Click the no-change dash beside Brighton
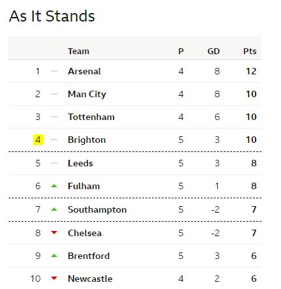This screenshot has height=289, width=281. (x=54, y=140)
